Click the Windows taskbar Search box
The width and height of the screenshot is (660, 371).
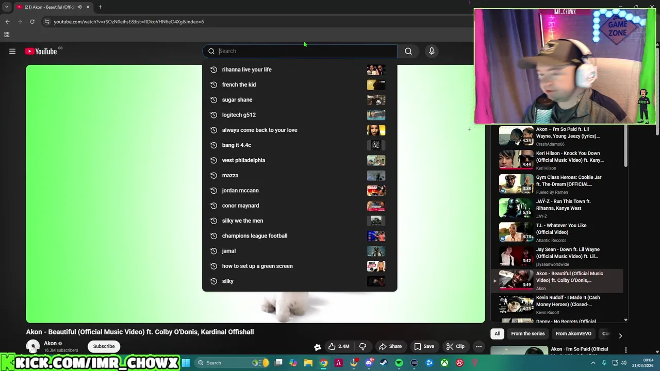[232, 363]
